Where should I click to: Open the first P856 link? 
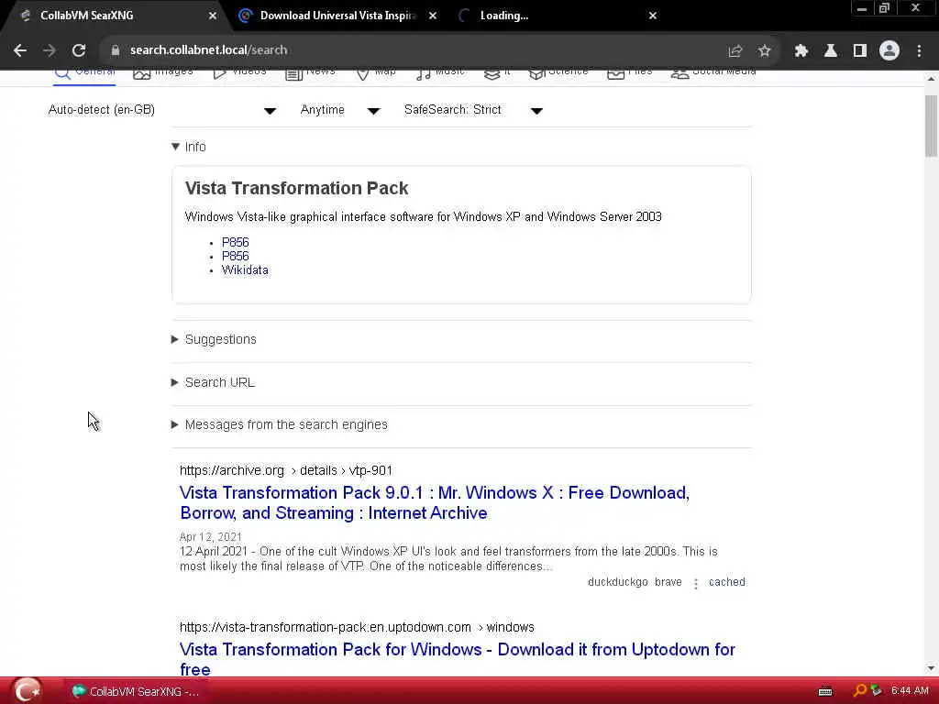coord(236,242)
